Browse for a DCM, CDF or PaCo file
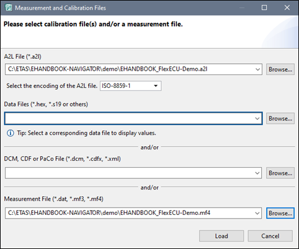The height and width of the screenshot is (249, 299). [280, 173]
